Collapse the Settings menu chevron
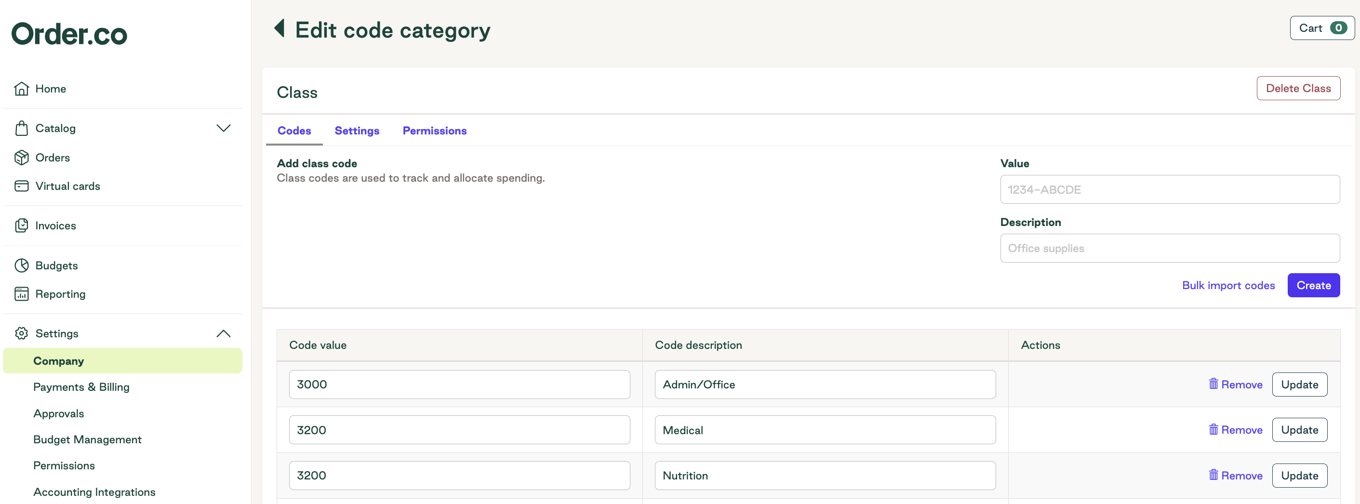Image resolution: width=1360 pixels, height=504 pixels. [223, 333]
